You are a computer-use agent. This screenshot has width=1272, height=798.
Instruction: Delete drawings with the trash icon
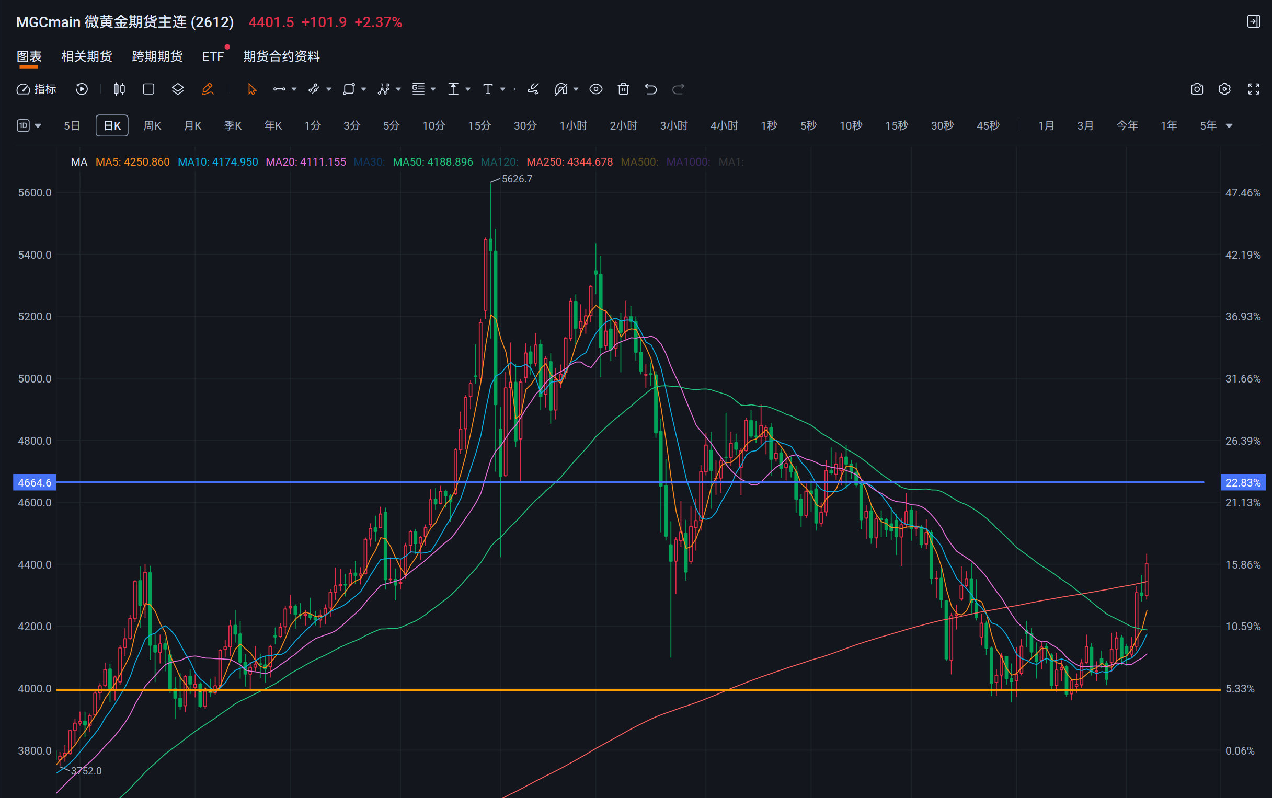click(x=623, y=89)
